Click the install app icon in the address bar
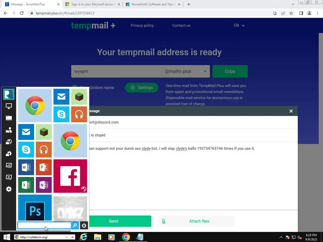The height and width of the screenshot is (242, 323). (275, 13)
